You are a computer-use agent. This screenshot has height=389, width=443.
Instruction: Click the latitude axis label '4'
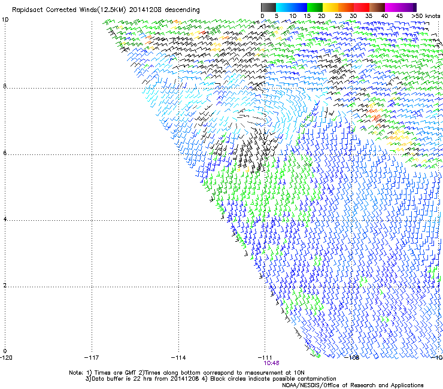[x=5, y=218]
